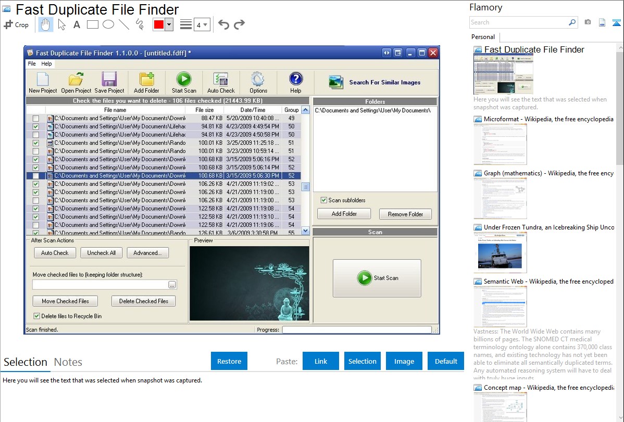Click the Auto Check toolbar icon
This screenshot has width=624, height=422.
pyautogui.click(x=221, y=83)
